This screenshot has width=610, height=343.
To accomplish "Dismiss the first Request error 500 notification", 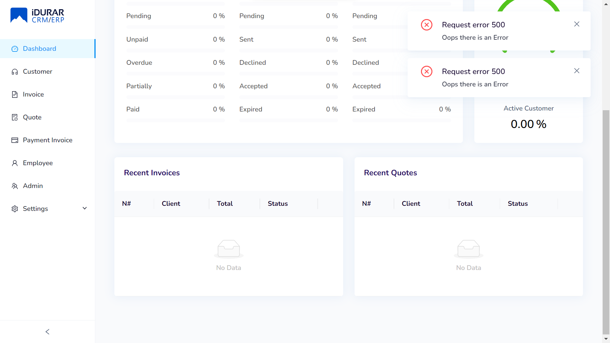I will coord(577,24).
